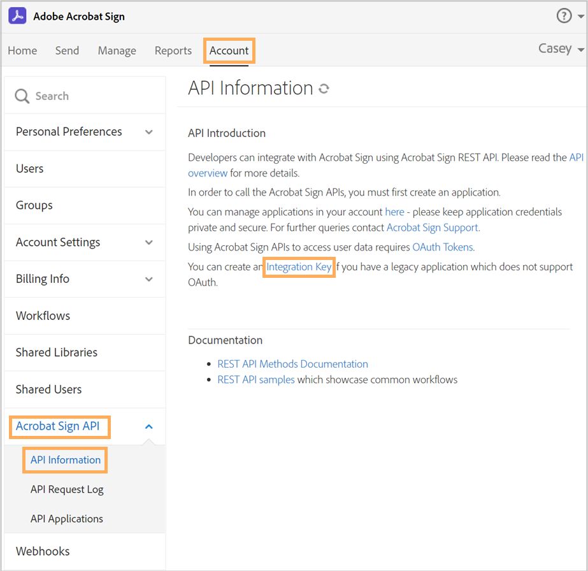This screenshot has height=571, width=588.
Task: Open the Acrobat Sign Support link
Action: pos(433,228)
